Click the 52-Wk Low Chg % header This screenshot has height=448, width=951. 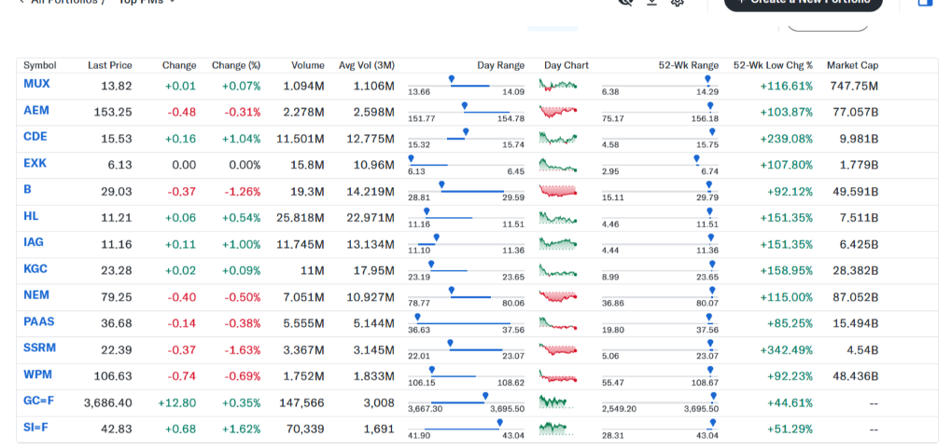[773, 65]
